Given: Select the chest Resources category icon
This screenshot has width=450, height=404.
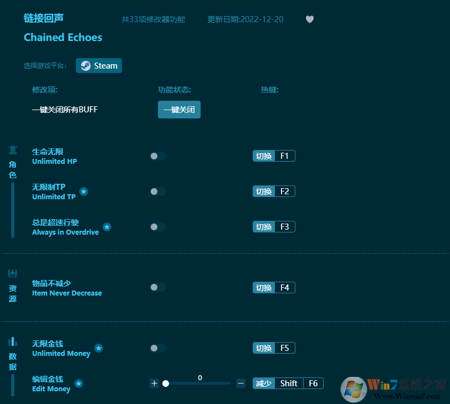Looking at the screenshot, I should pyautogui.click(x=12, y=273).
